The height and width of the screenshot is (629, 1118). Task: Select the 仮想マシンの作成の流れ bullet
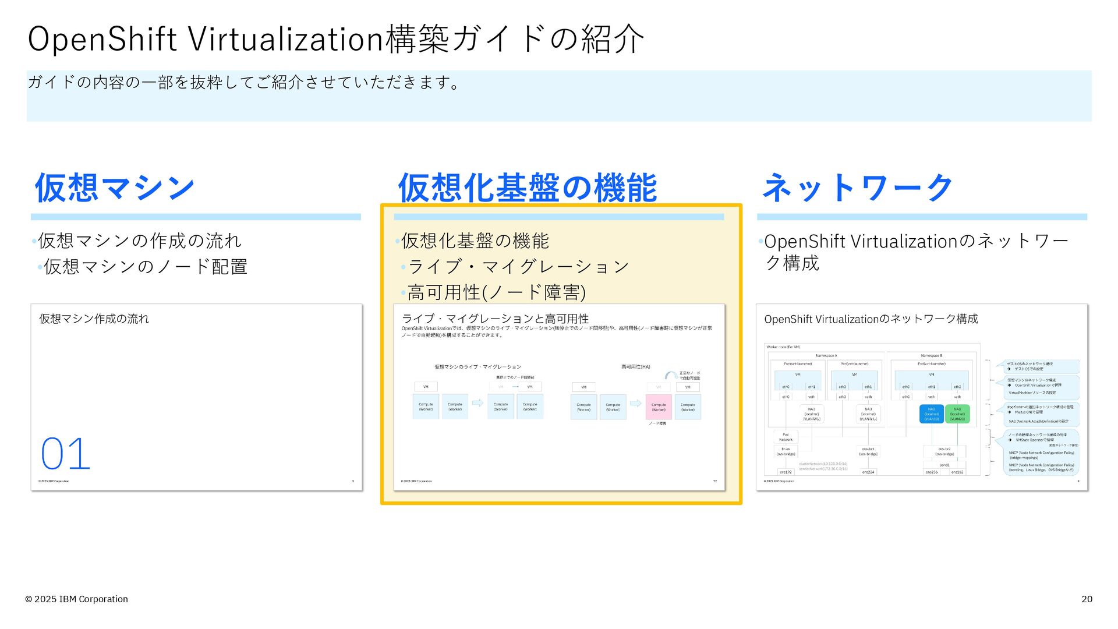point(139,241)
